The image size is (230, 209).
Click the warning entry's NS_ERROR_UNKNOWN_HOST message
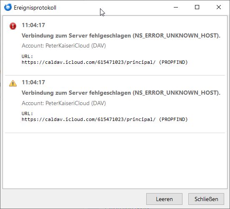pos(121,93)
